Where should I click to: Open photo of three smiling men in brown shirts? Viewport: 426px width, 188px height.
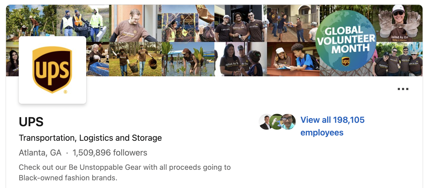[x=240, y=23]
